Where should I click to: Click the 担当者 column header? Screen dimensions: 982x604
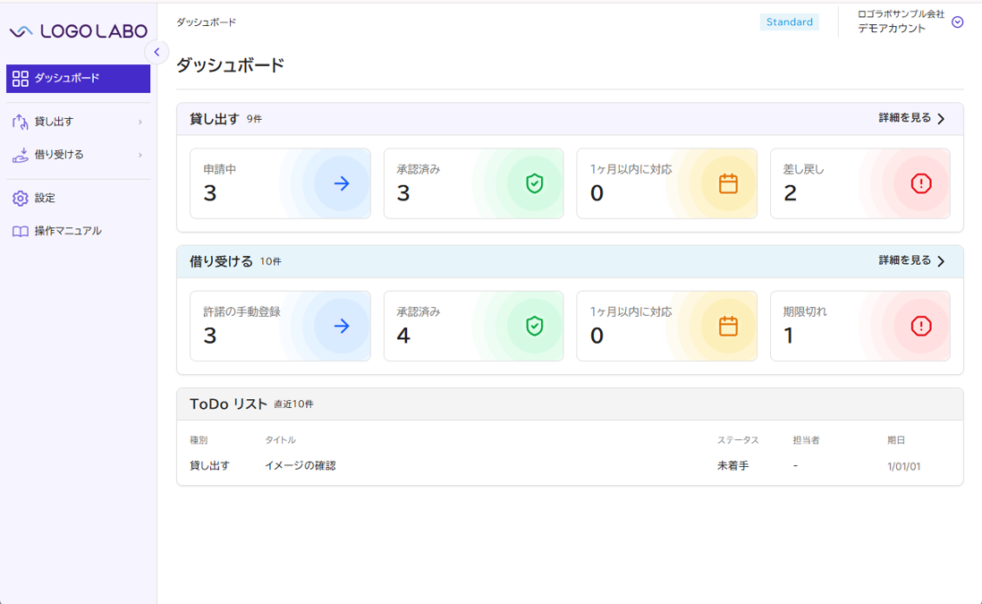click(806, 440)
